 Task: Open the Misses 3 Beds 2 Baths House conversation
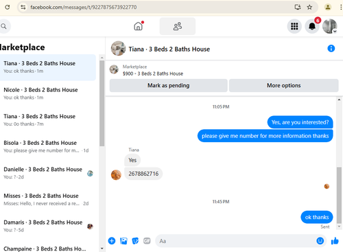coord(48,200)
